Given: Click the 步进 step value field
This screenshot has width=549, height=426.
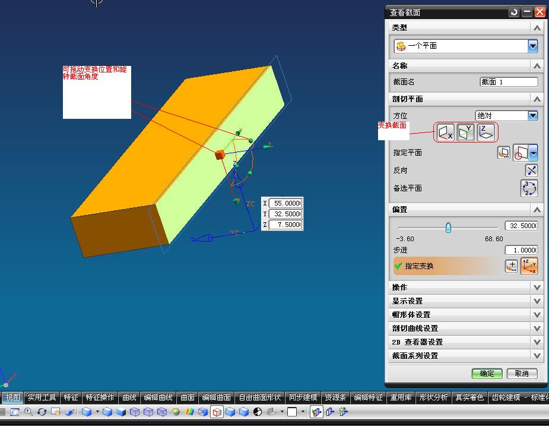Looking at the screenshot, I should click(x=521, y=250).
